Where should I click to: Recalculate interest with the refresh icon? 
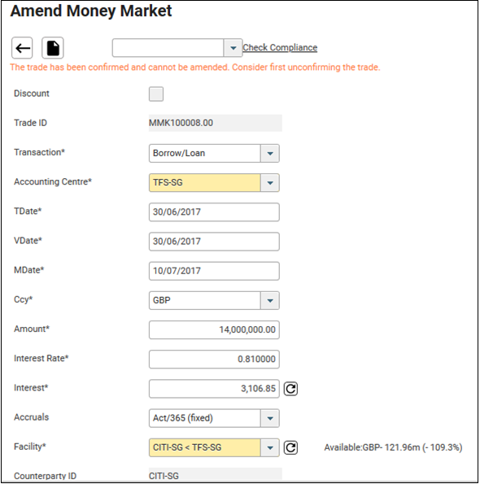click(290, 389)
